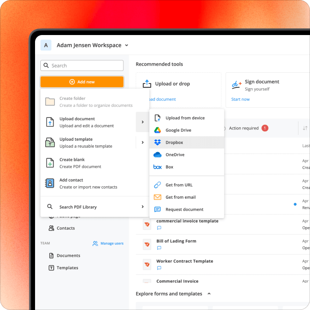Select Create folder menu entry

95,102
